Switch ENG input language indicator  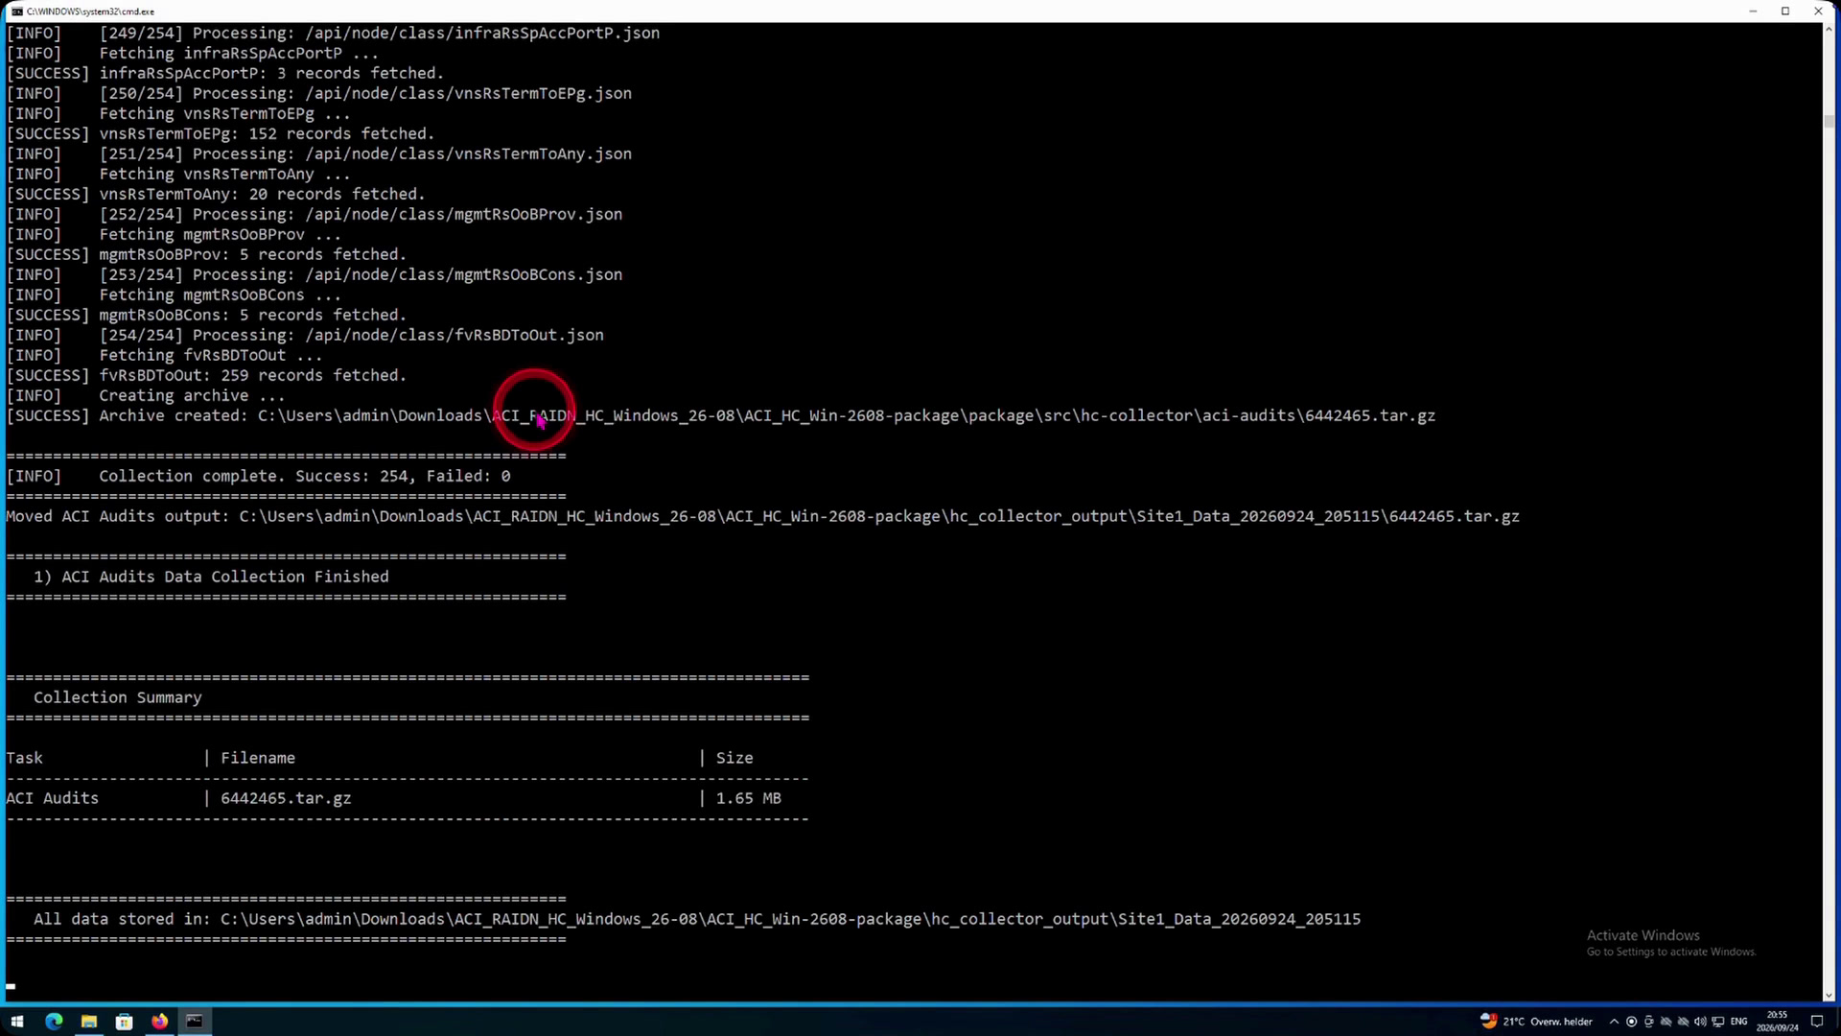1738,1022
